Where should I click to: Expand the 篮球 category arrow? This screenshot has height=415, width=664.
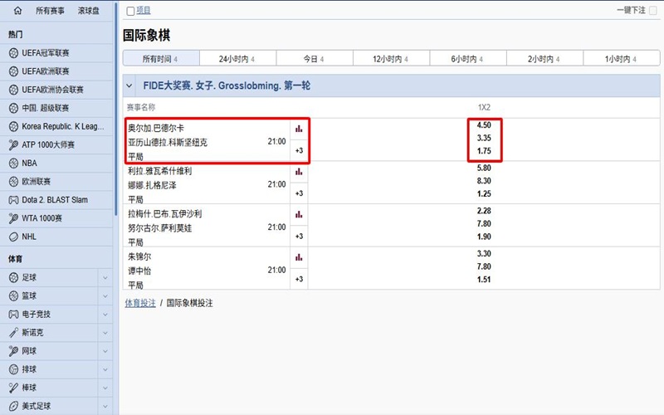pos(105,296)
